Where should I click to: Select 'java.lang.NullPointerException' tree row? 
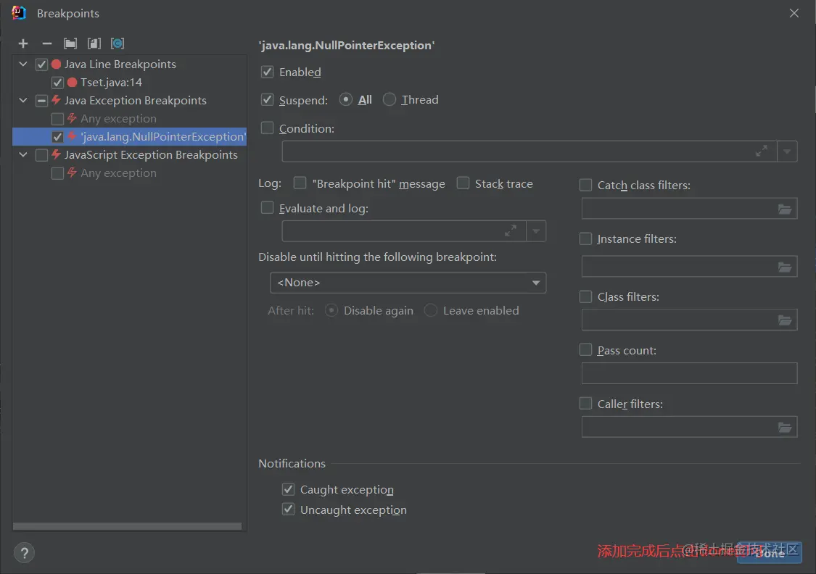(130, 136)
